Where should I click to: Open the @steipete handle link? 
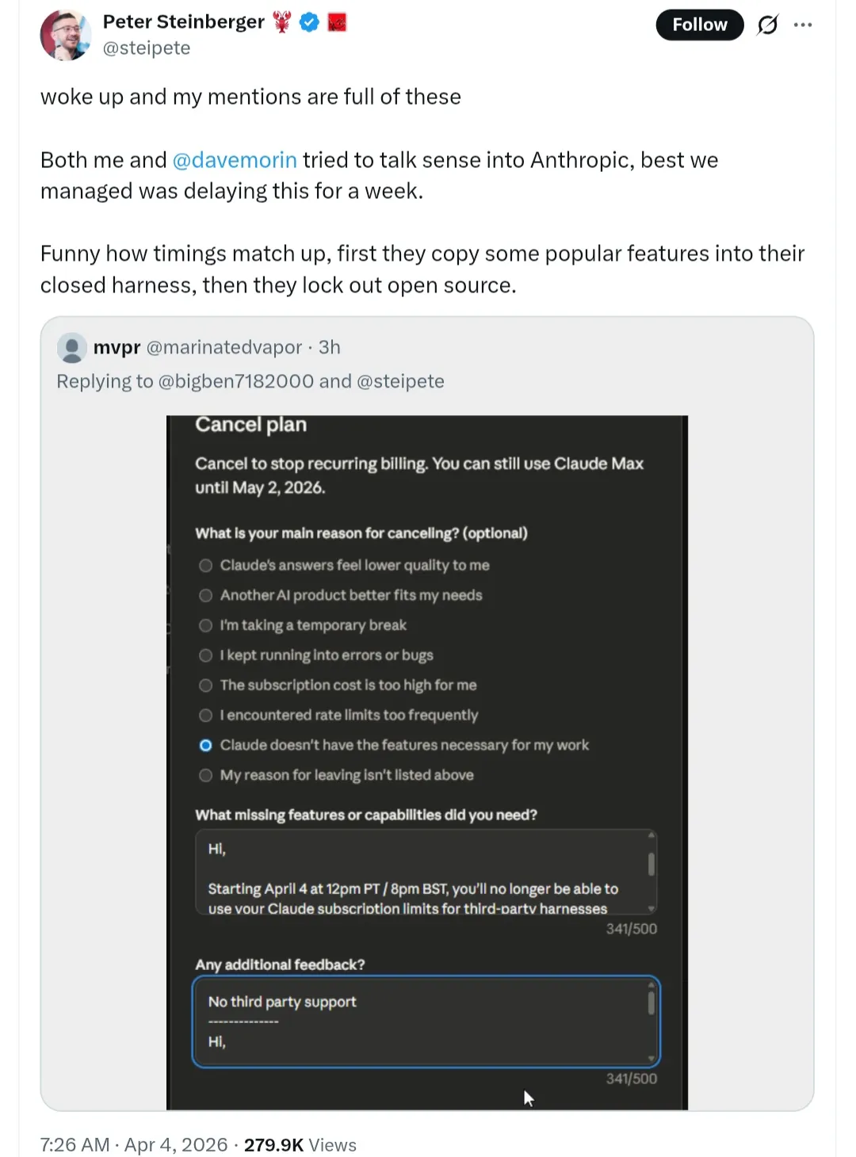coord(147,48)
